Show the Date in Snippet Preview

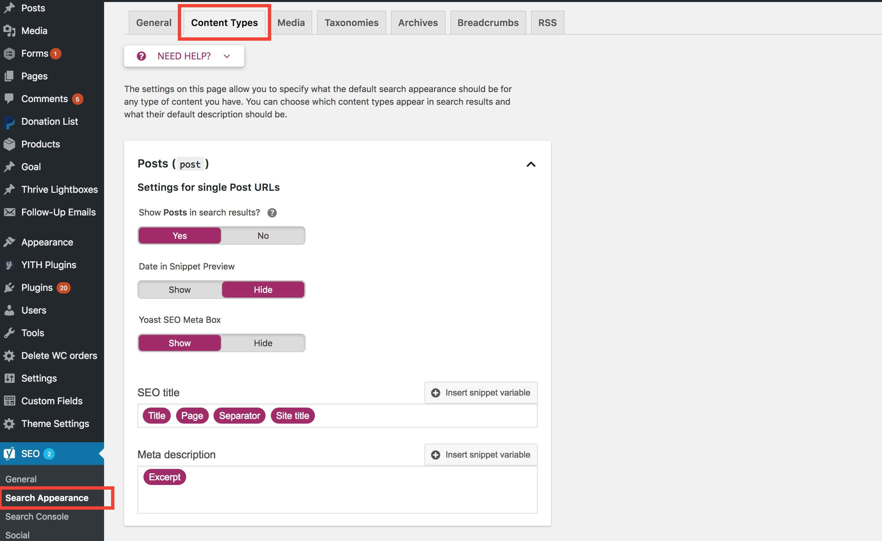point(179,290)
